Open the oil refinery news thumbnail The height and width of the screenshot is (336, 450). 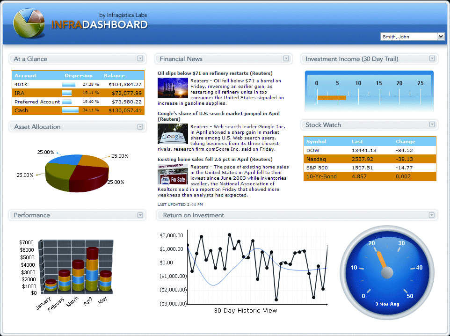click(173, 88)
